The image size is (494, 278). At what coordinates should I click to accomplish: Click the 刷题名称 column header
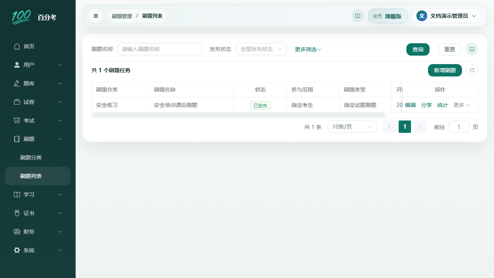point(192,90)
